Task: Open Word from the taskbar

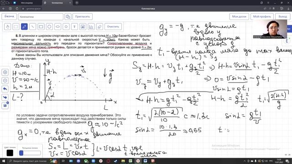Action: [x=145, y=161]
